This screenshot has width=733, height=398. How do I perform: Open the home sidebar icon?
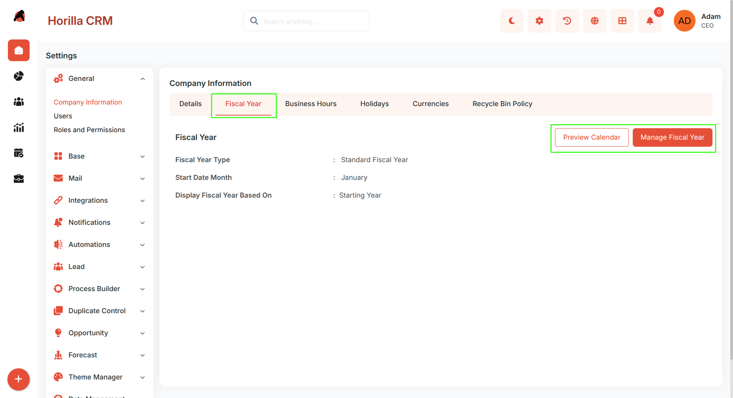pyautogui.click(x=19, y=50)
